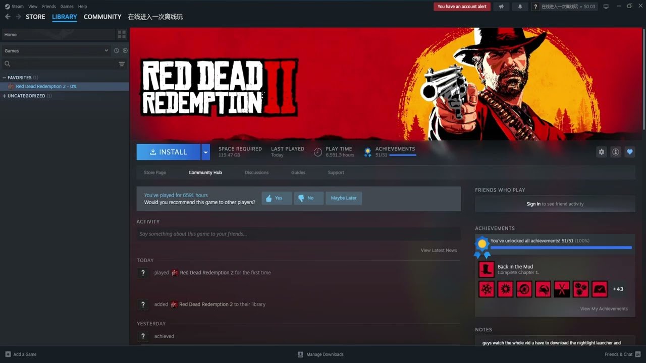The image size is (646, 363).
Task: Open the user avatar beside 'added' activity
Action: (143, 305)
